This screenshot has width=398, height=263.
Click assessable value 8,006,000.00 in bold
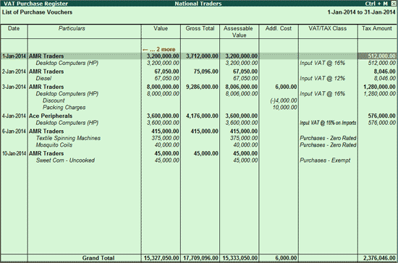[x=242, y=87]
